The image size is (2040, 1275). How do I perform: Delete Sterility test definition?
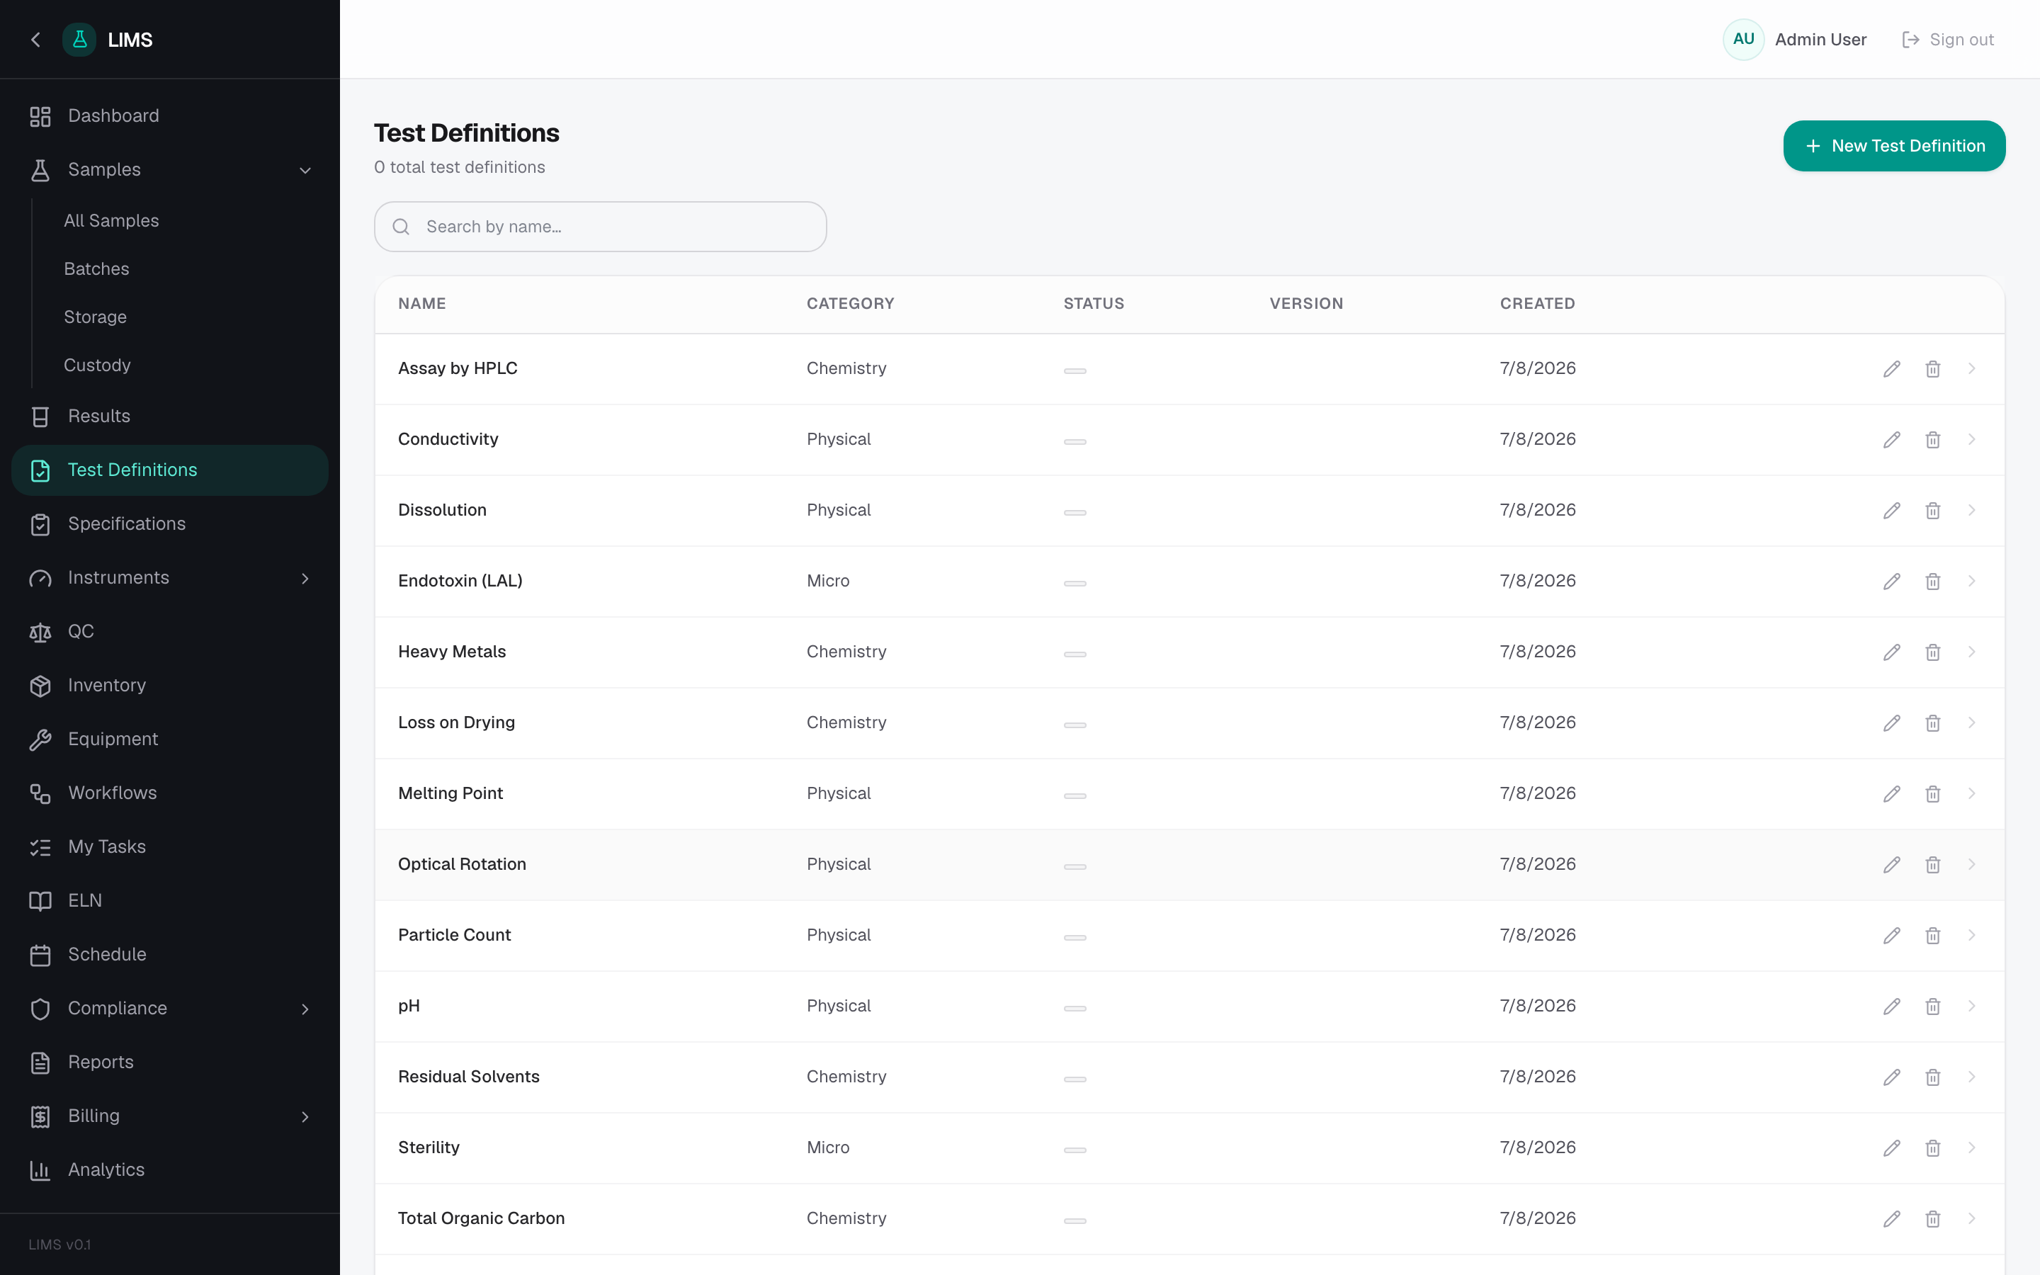coord(1933,1147)
